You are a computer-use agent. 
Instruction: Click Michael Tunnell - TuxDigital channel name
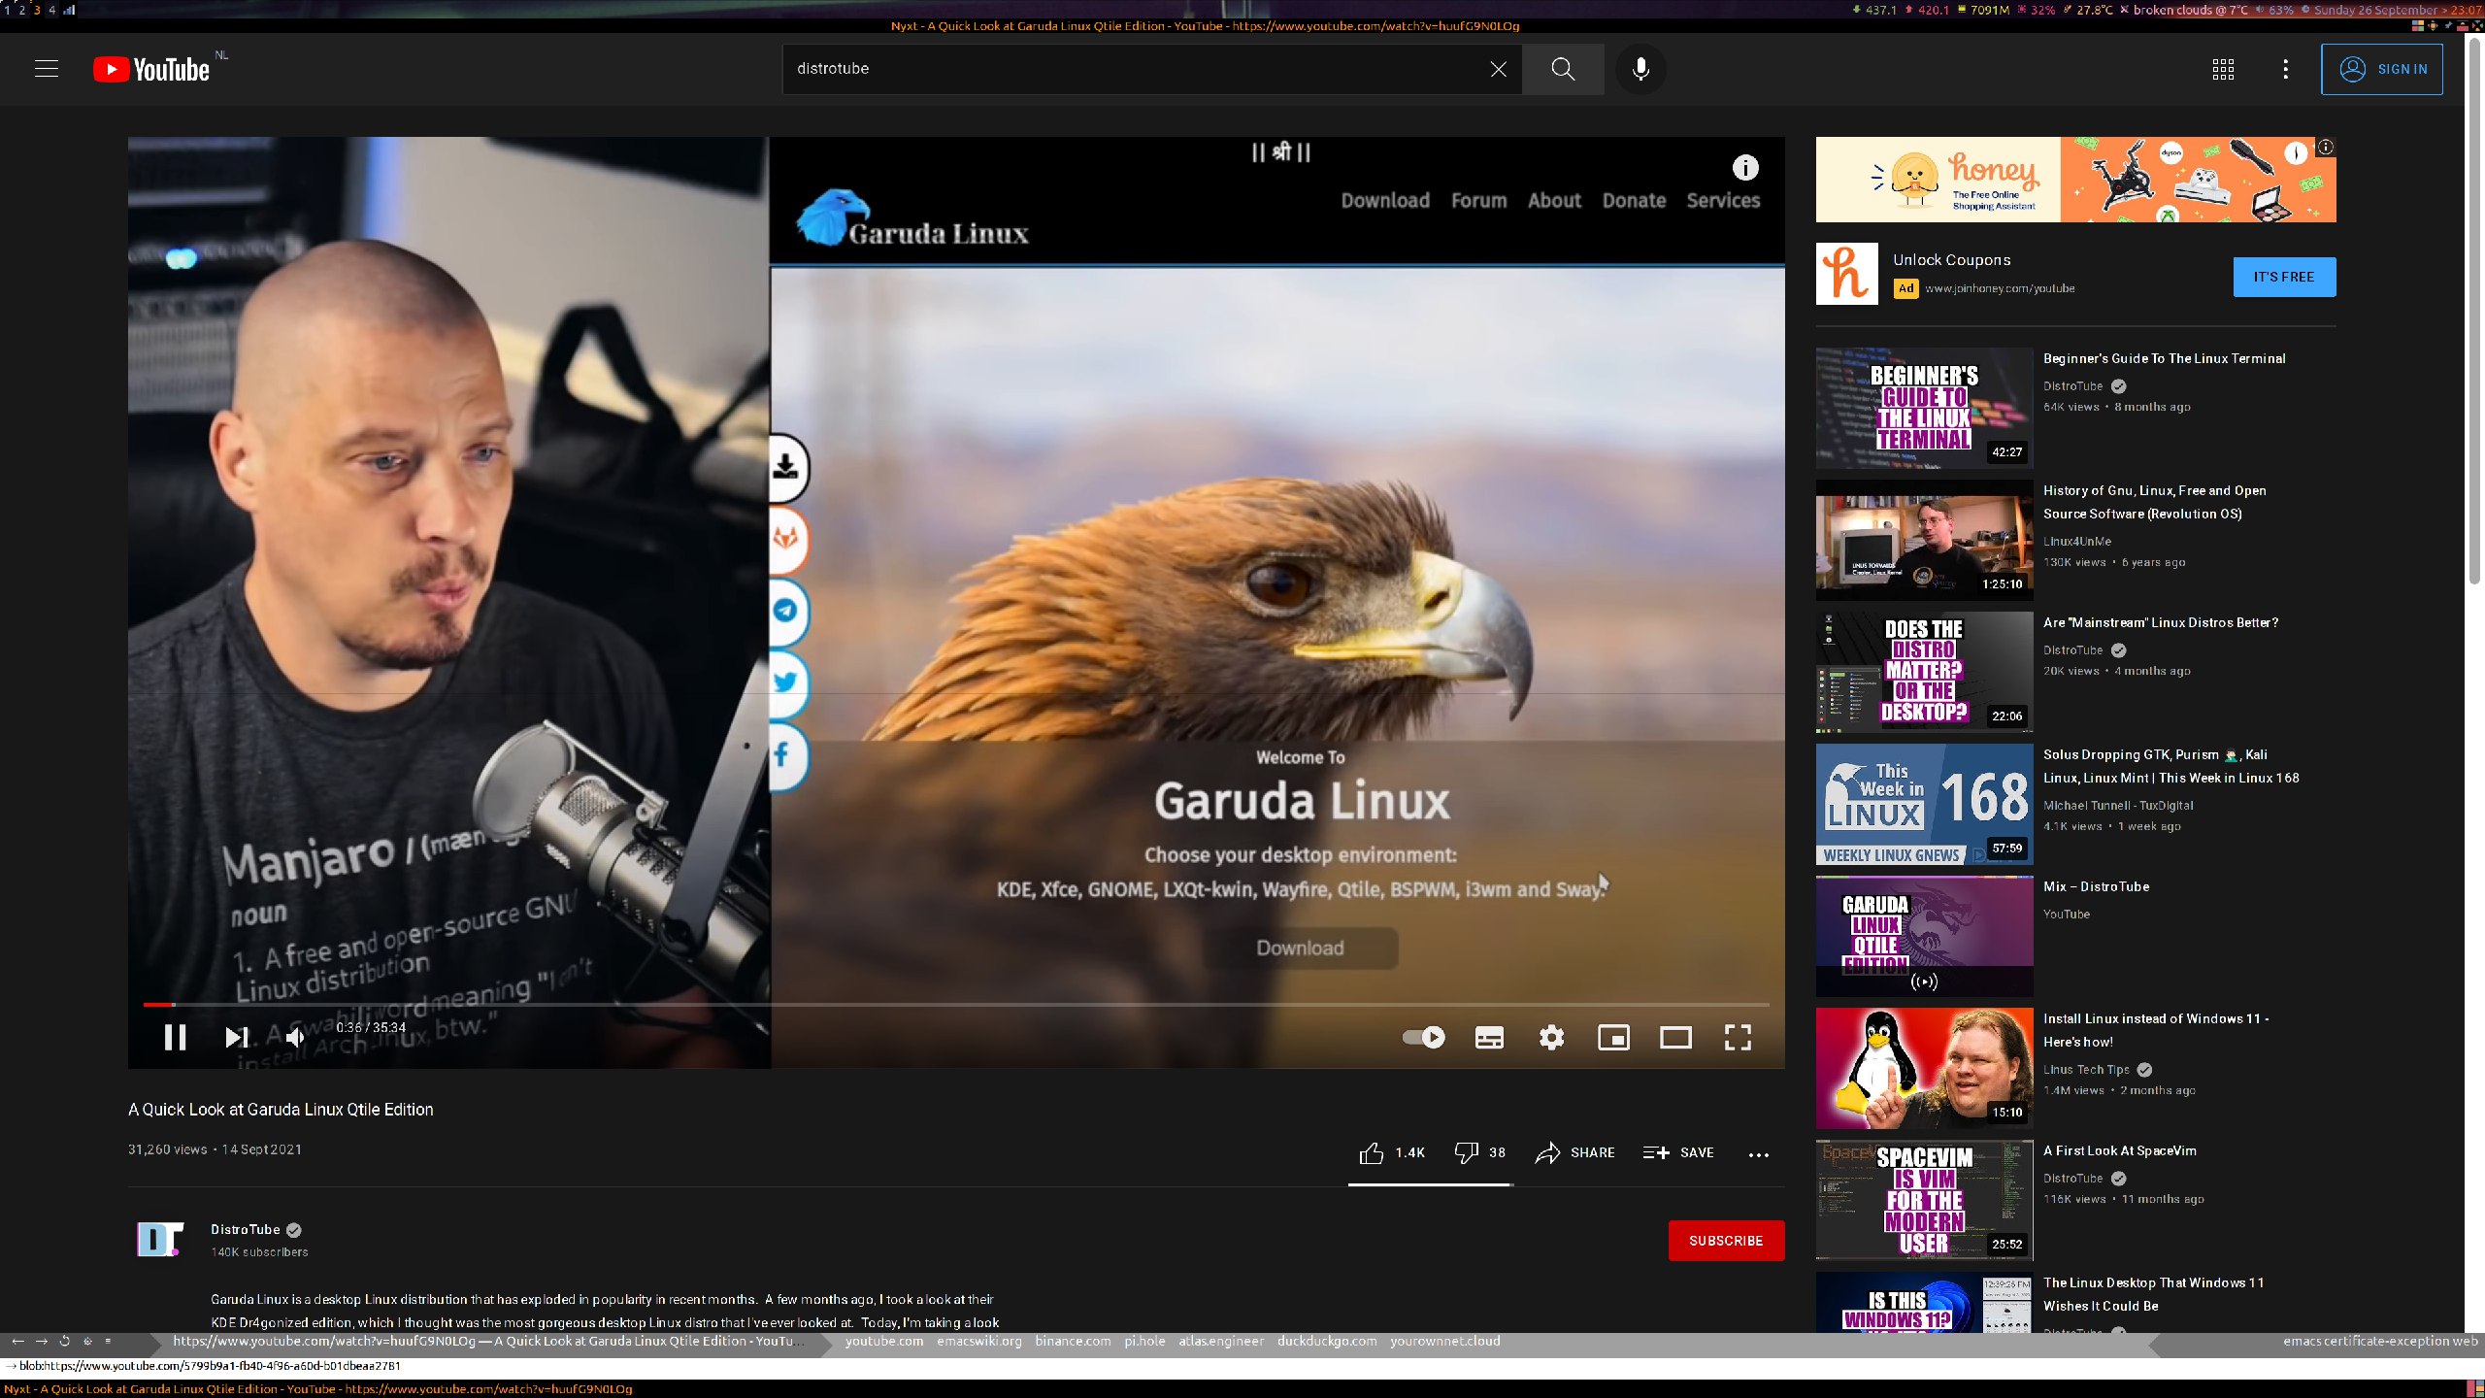pos(2118,805)
